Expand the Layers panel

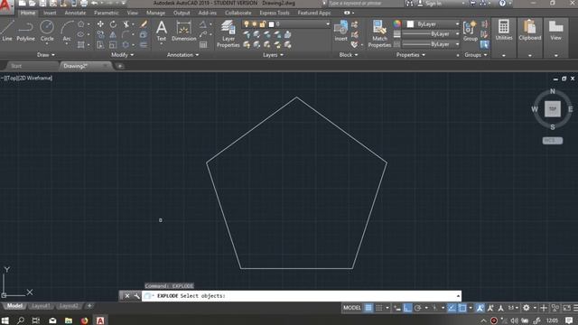tap(273, 54)
